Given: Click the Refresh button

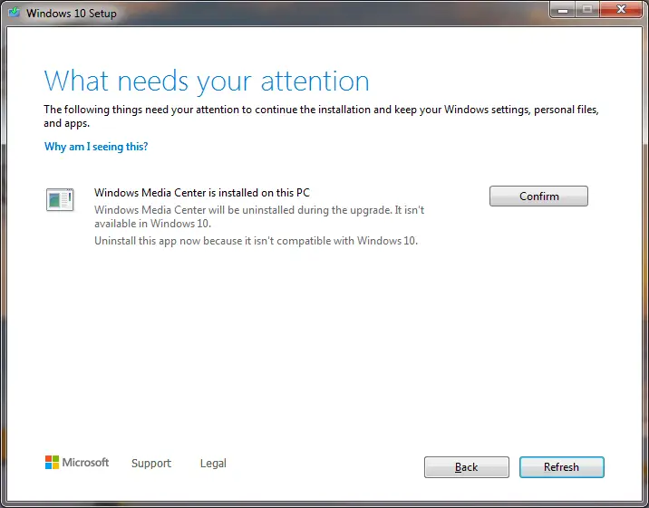Looking at the screenshot, I should tap(562, 467).
